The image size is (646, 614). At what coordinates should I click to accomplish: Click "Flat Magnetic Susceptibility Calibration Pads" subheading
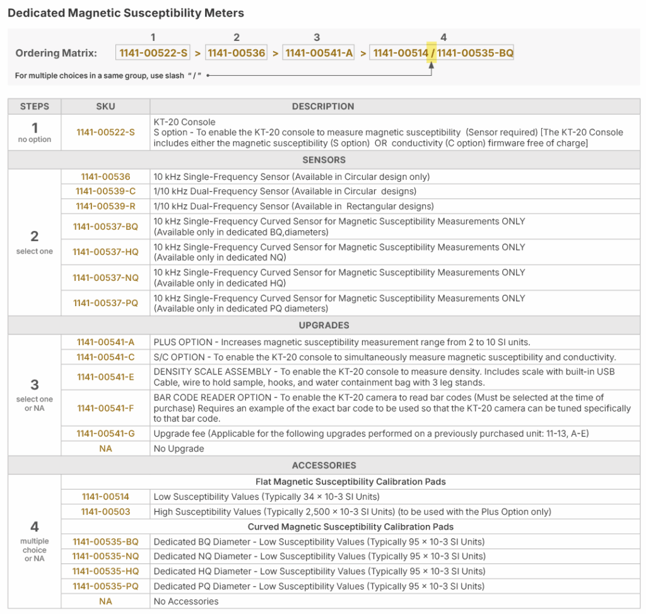[351, 481]
